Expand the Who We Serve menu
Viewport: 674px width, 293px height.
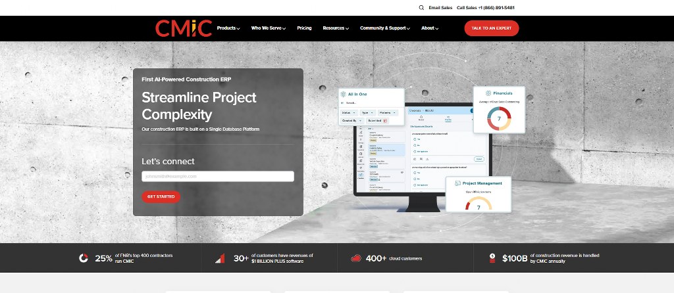pyautogui.click(x=269, y=28)
